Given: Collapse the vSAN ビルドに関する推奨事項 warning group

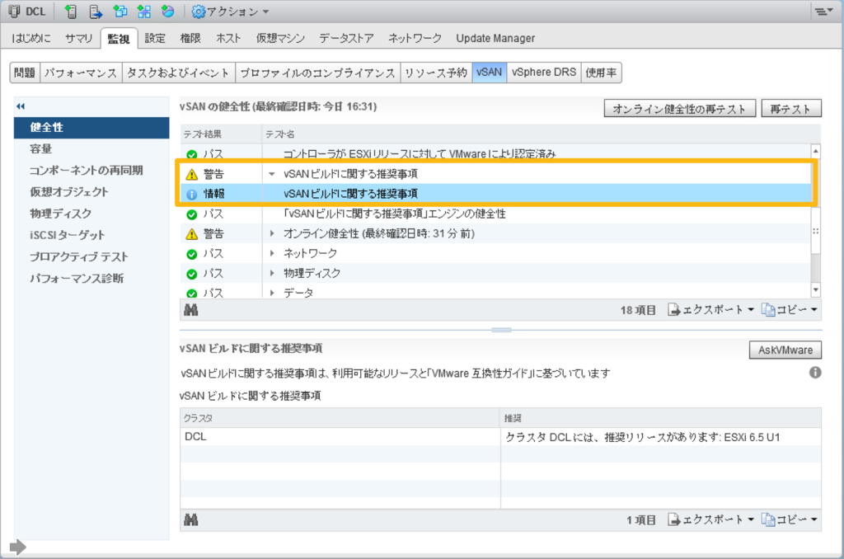Looking at the screenshot, I should (272, 174).
